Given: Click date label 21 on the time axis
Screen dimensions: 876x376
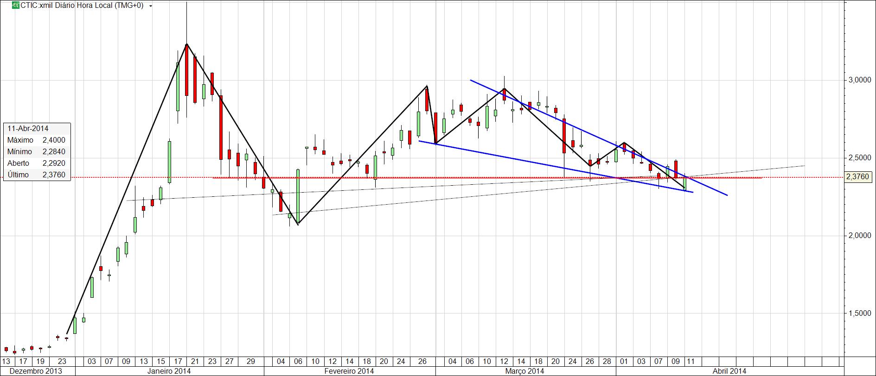Looking at the screenshot, I should pos(195,361).
